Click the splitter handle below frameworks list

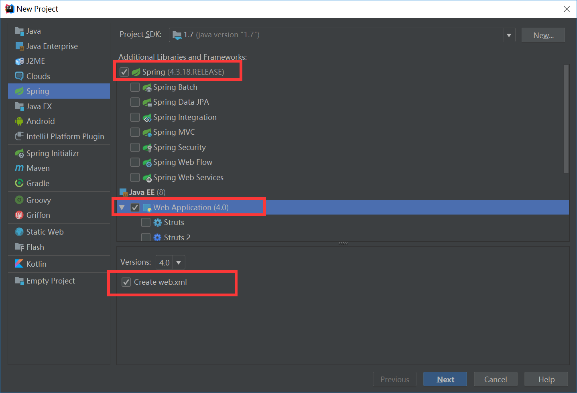coord(343,243)
